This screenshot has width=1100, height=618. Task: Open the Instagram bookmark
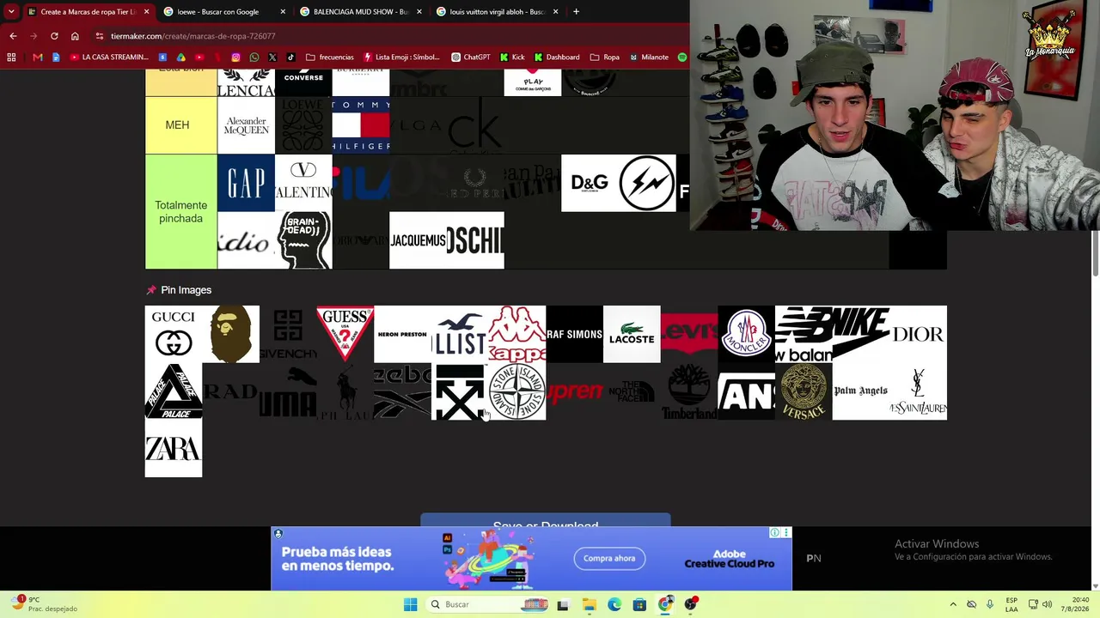pos(235,58)
